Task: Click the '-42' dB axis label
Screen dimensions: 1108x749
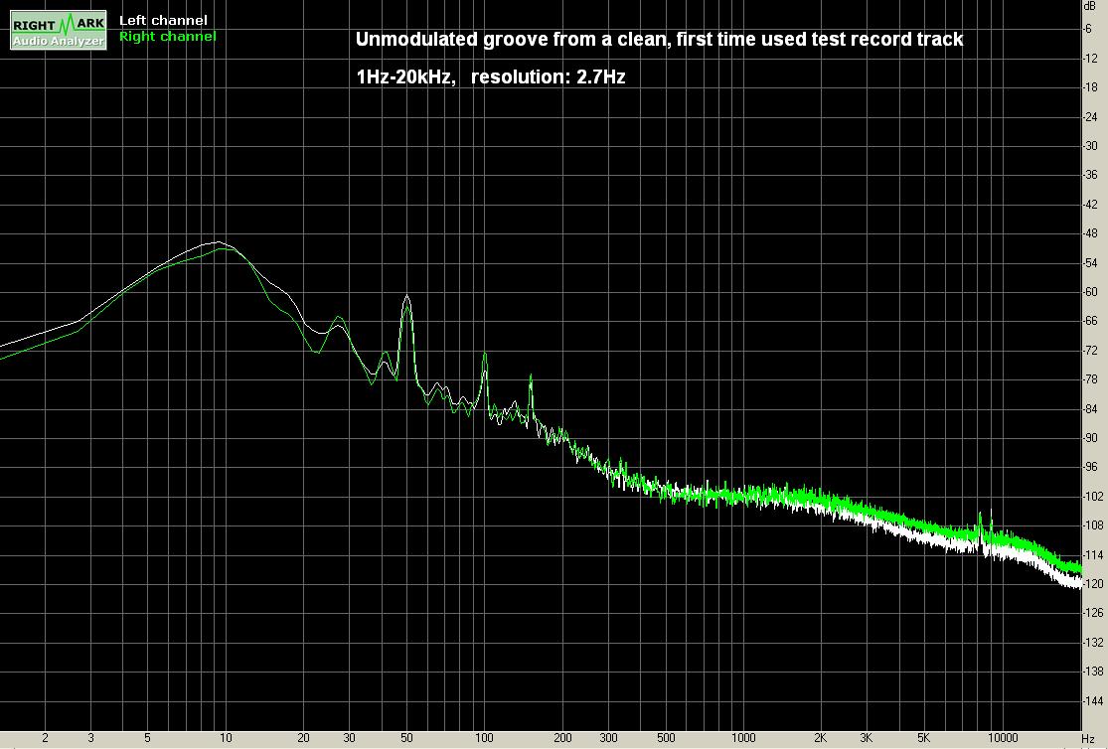Action: click(x=1090, y=205)
